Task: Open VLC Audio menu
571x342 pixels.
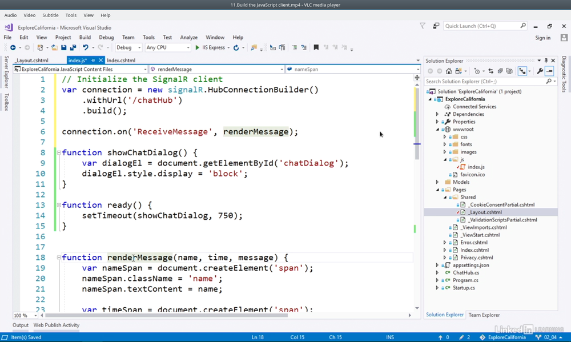Action: (x=10, y=15)
